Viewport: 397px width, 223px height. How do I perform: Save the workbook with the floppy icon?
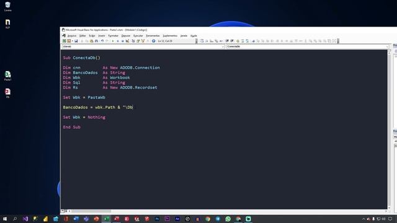pyautogui.click(x=76, y=41)
